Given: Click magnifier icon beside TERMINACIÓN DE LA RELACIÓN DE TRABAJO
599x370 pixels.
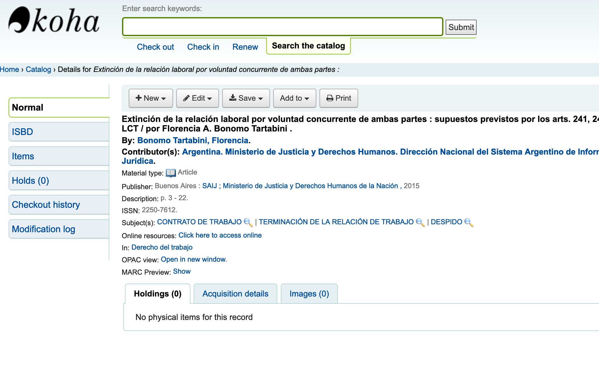Looking at the screenshot, I should [420, 222].
